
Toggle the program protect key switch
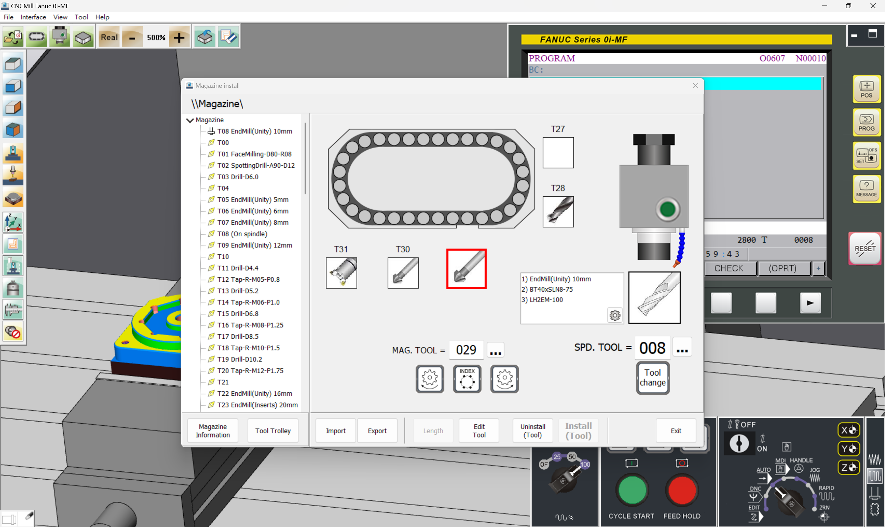click(739, 443)
